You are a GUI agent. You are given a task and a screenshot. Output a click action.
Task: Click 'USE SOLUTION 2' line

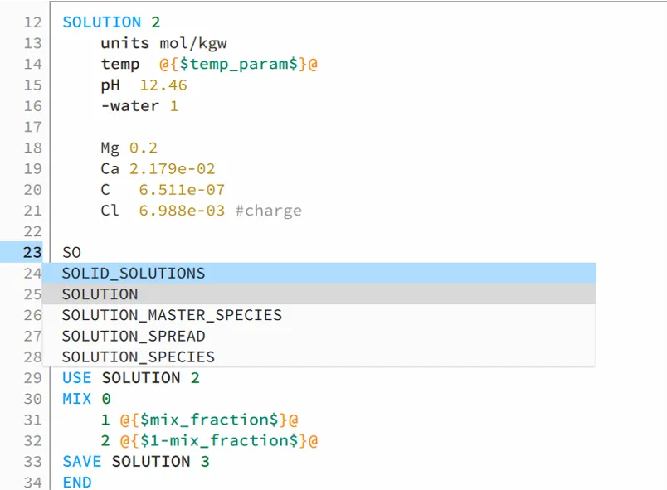[x=131, y=378]
